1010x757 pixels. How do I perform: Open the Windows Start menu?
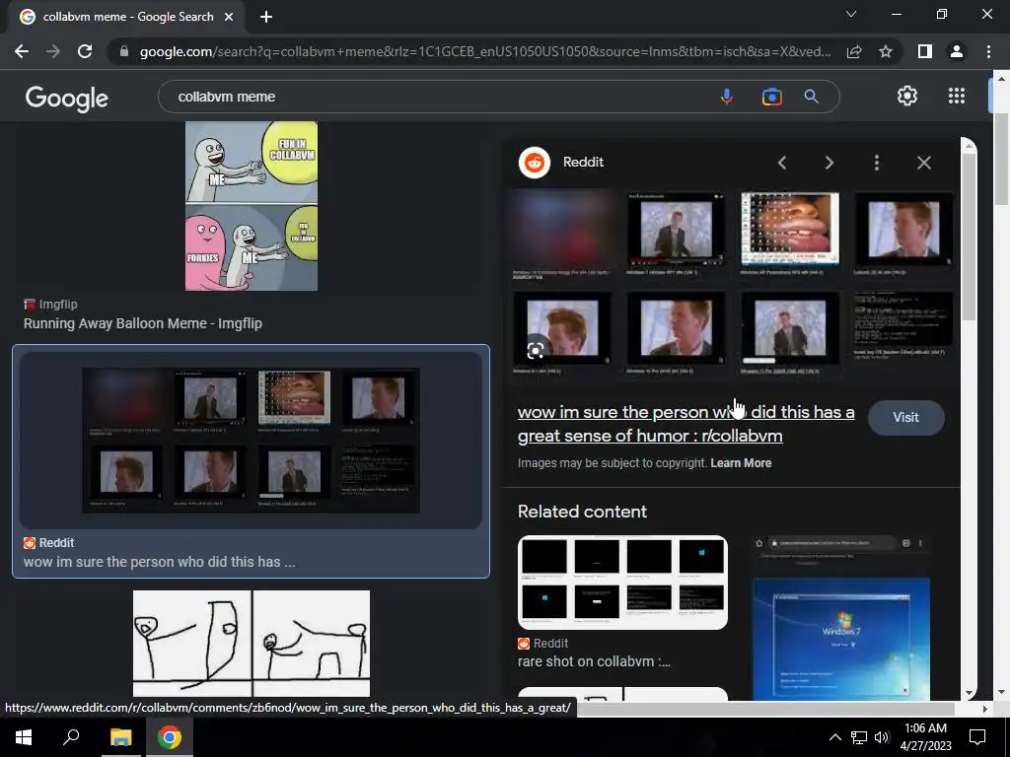point(24,737)
